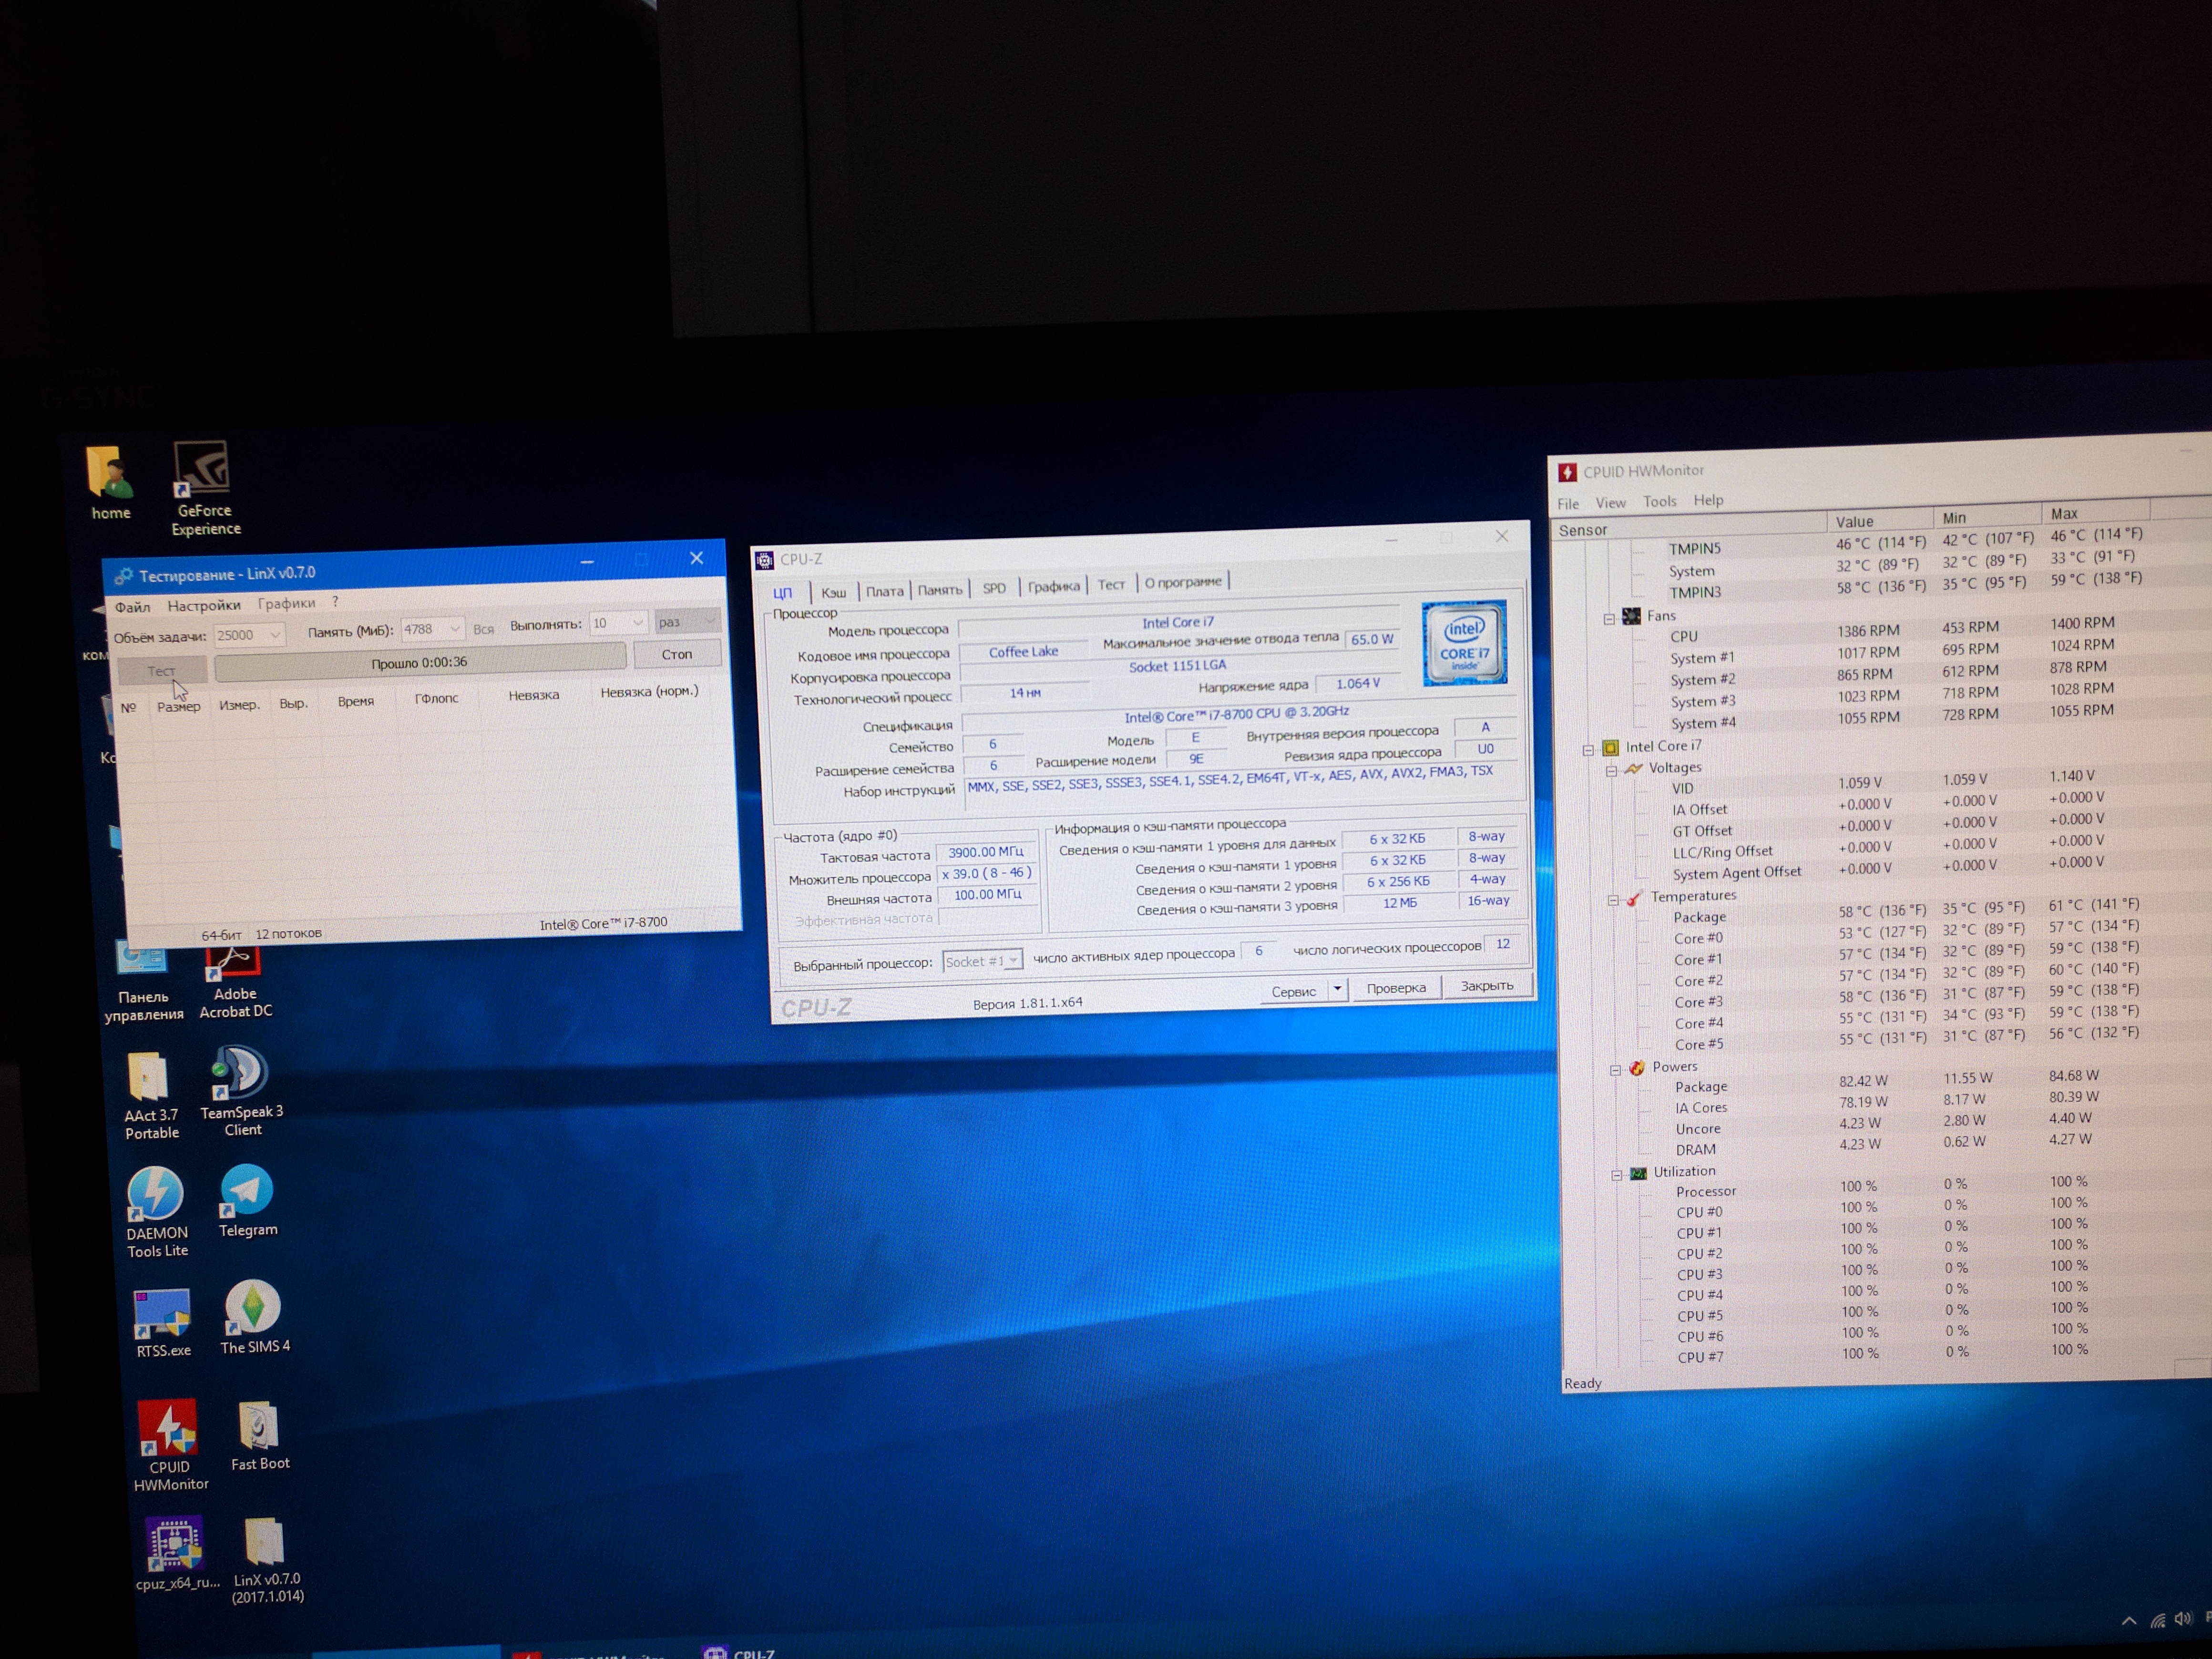The image size is (2212, 1659).
Task: Click the LinX progress bar showing elapsed time
Action: point(420,661)
